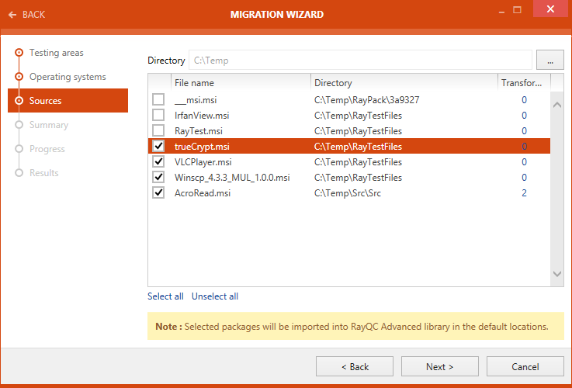Enable the RayTest.msi checkbox
572x388 pixels.
click(158, 130)
